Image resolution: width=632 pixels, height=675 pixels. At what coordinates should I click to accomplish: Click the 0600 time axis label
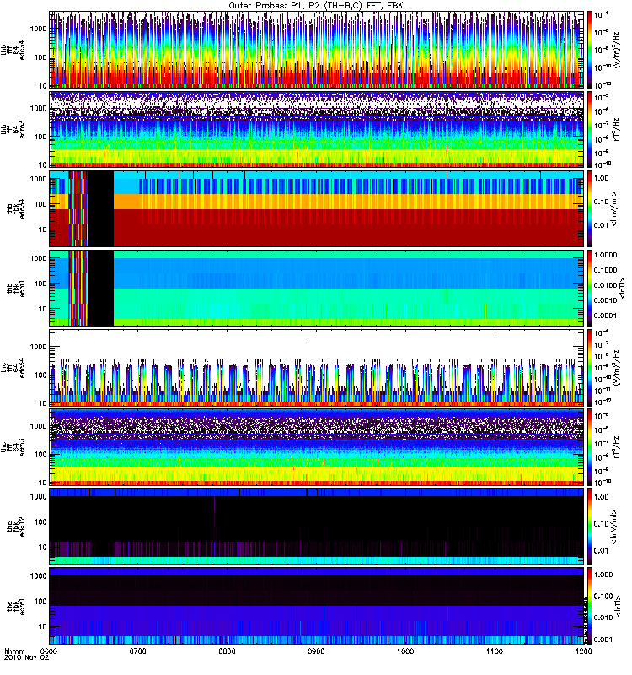coord(49,651)
